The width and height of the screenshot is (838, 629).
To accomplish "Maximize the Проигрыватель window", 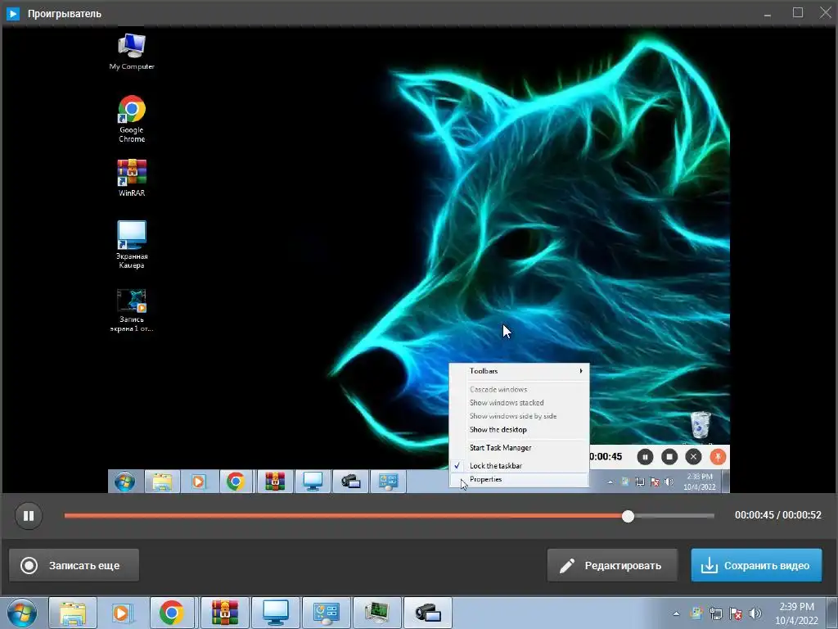I will click(x=798, y=12).
